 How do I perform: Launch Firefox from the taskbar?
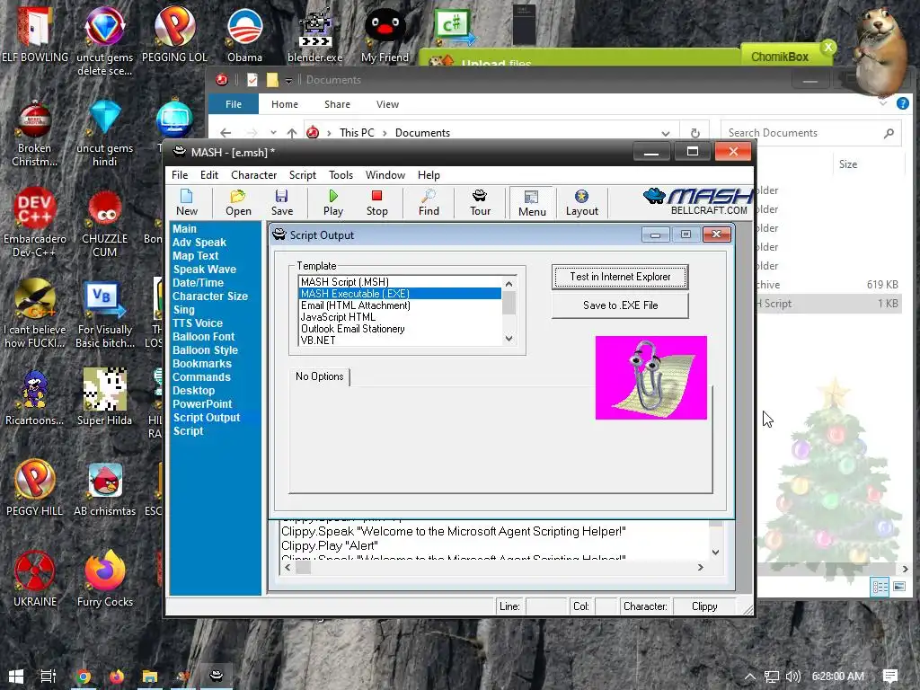[116, 677]
